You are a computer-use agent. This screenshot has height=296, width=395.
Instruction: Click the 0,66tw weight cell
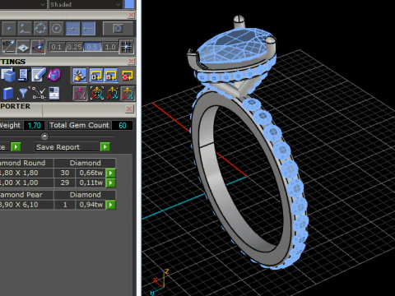tap(91, 173)
